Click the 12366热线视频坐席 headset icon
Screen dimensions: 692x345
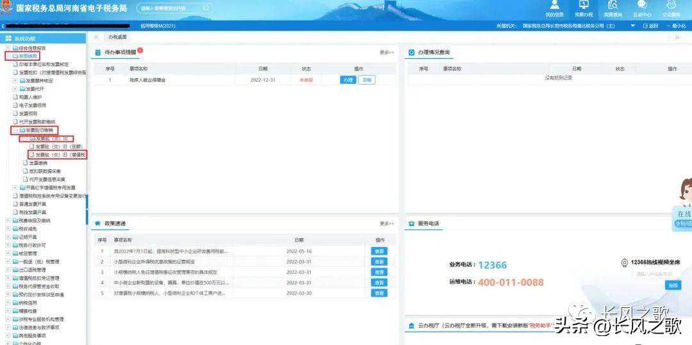624,263
